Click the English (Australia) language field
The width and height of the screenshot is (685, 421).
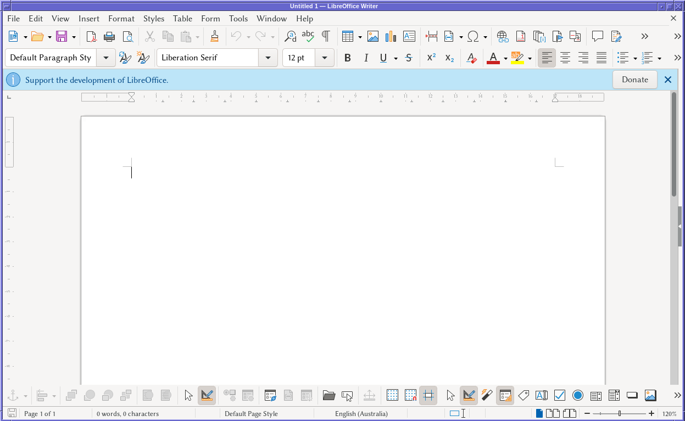[361, 414]
